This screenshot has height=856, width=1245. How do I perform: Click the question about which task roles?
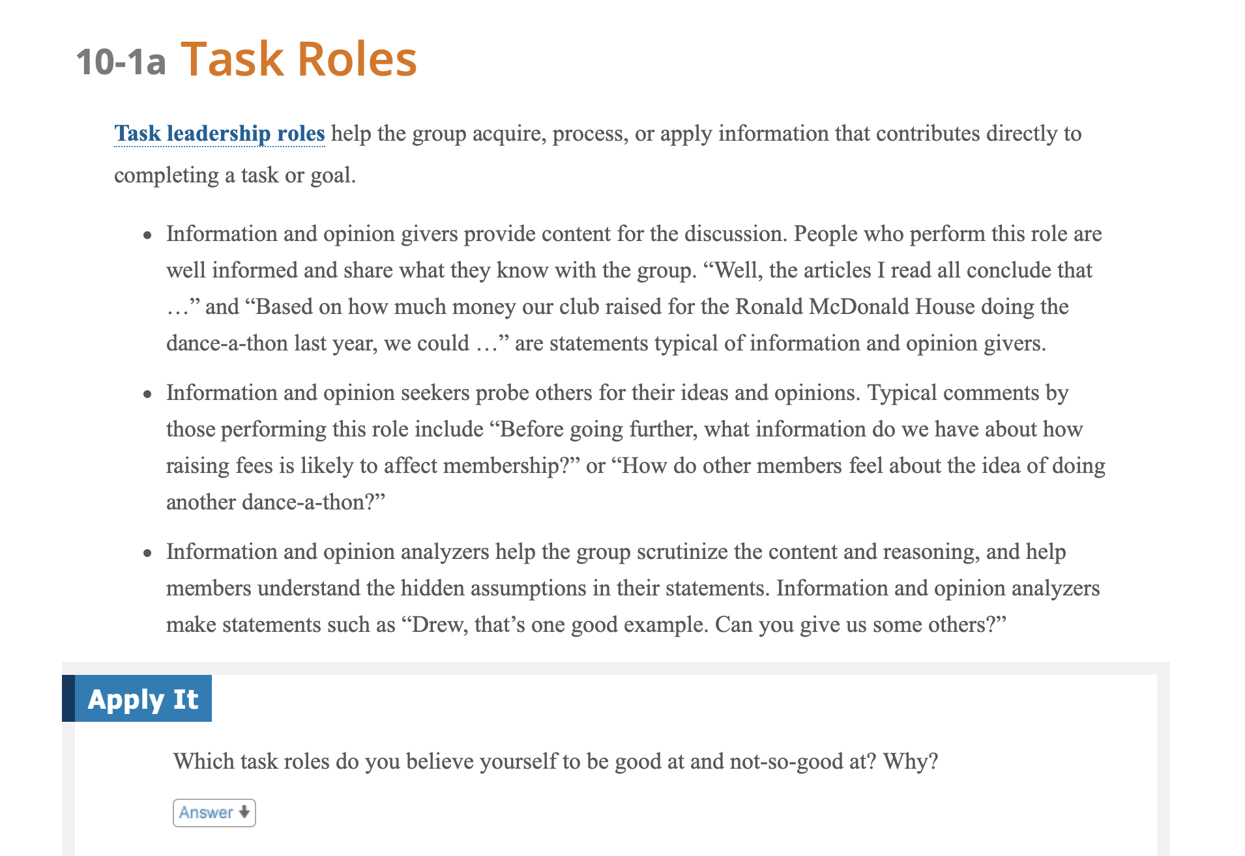point(555,761)
